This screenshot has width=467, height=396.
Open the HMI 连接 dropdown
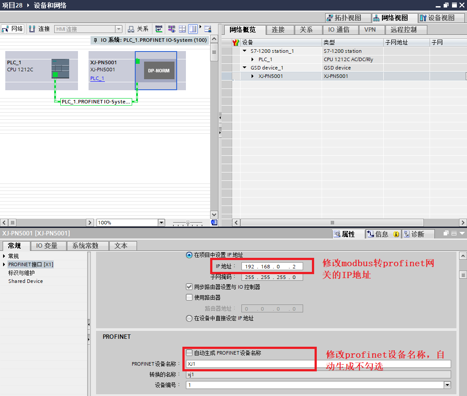pyautogui.click(x=119, y=29)
